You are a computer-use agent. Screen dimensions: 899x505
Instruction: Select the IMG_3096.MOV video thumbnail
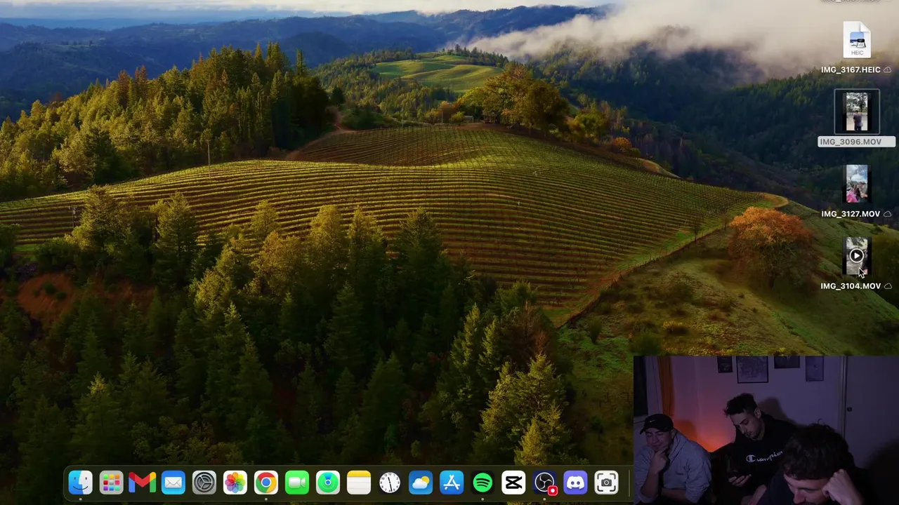click(856, 112)
